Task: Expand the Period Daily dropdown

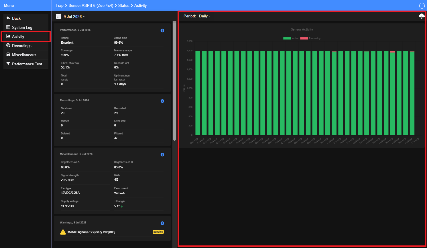Action: (205, 16)
